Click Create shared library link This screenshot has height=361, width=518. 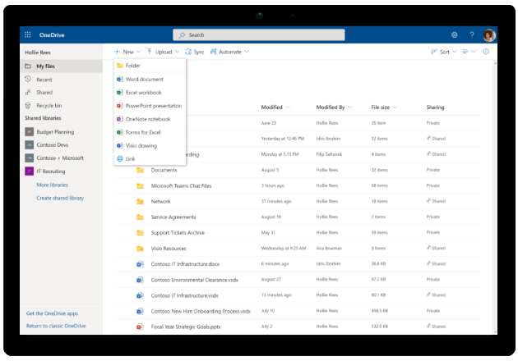coord(60,198)
